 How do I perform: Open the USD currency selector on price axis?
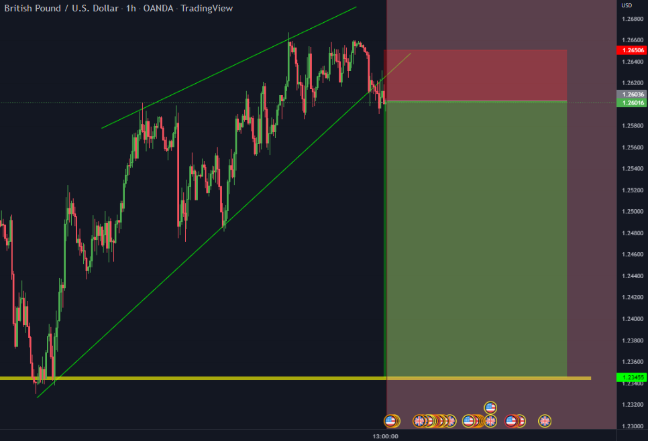(627, 5)
